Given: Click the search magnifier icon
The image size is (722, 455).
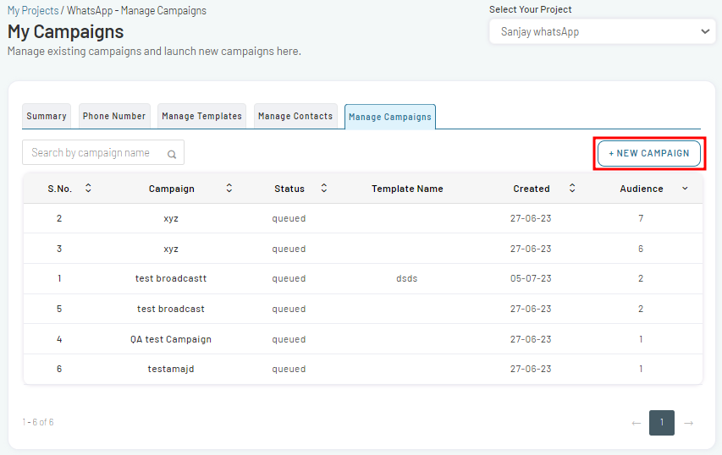Looking at the screenshot, I should pos(172,154).
